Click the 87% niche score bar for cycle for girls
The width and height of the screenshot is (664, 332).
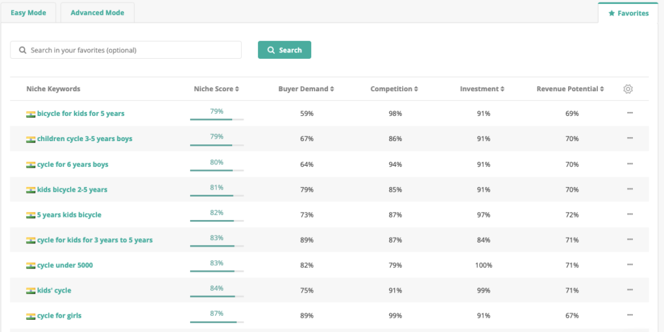[x=217, y=322]
